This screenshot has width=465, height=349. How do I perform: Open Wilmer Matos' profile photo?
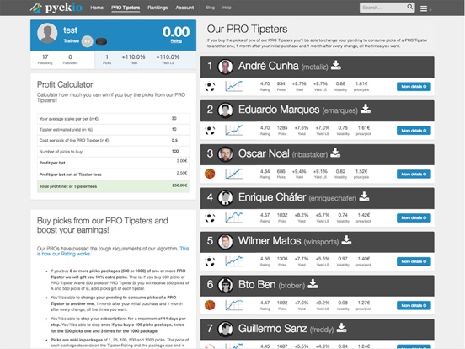pos(226,242)
